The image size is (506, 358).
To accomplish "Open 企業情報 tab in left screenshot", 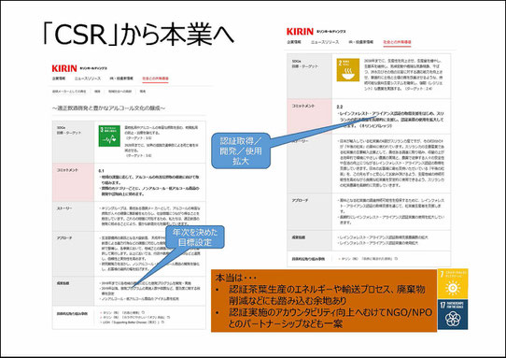I will point(59,79).
